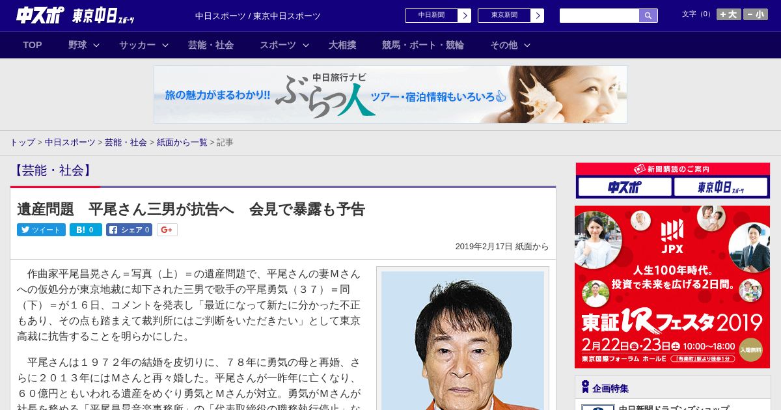The height and width of the screenshot is (410, 781).
Task: Click the 東証IRフェスタ2019 advertisement
Action: coord(672,287)
